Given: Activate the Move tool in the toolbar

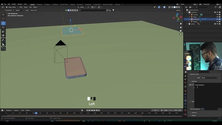Looking at the screenshot, I should [x=3, y=23].
